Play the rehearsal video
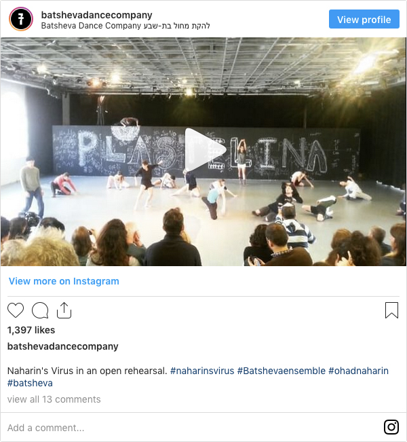This screenshot has height=442, width=407. coord(205,149)
